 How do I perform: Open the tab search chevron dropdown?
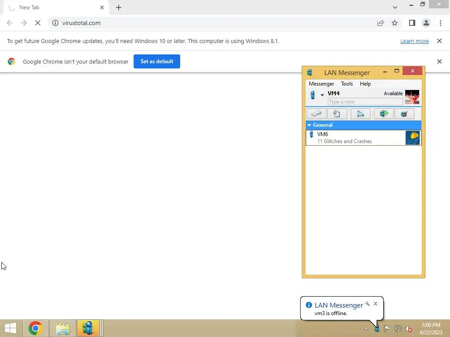[395, 7]
